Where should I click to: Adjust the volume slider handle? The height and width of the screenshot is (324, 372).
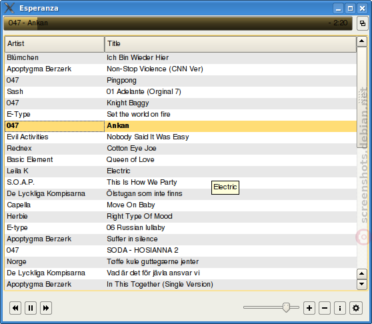click(x=287, y=307)
